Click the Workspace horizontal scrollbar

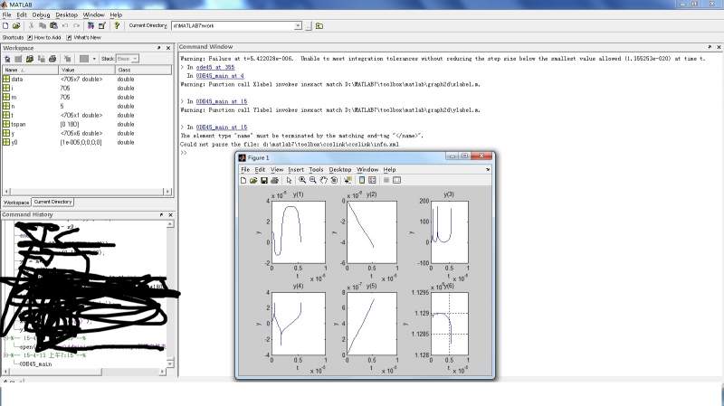[87, 191]
